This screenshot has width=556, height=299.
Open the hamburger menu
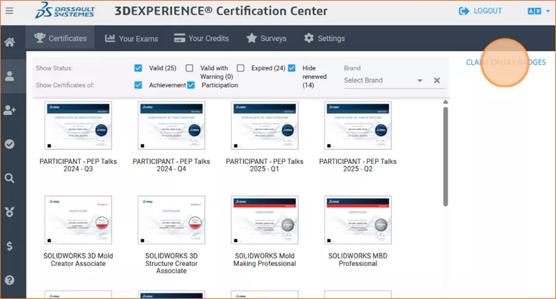pos(10,10)
